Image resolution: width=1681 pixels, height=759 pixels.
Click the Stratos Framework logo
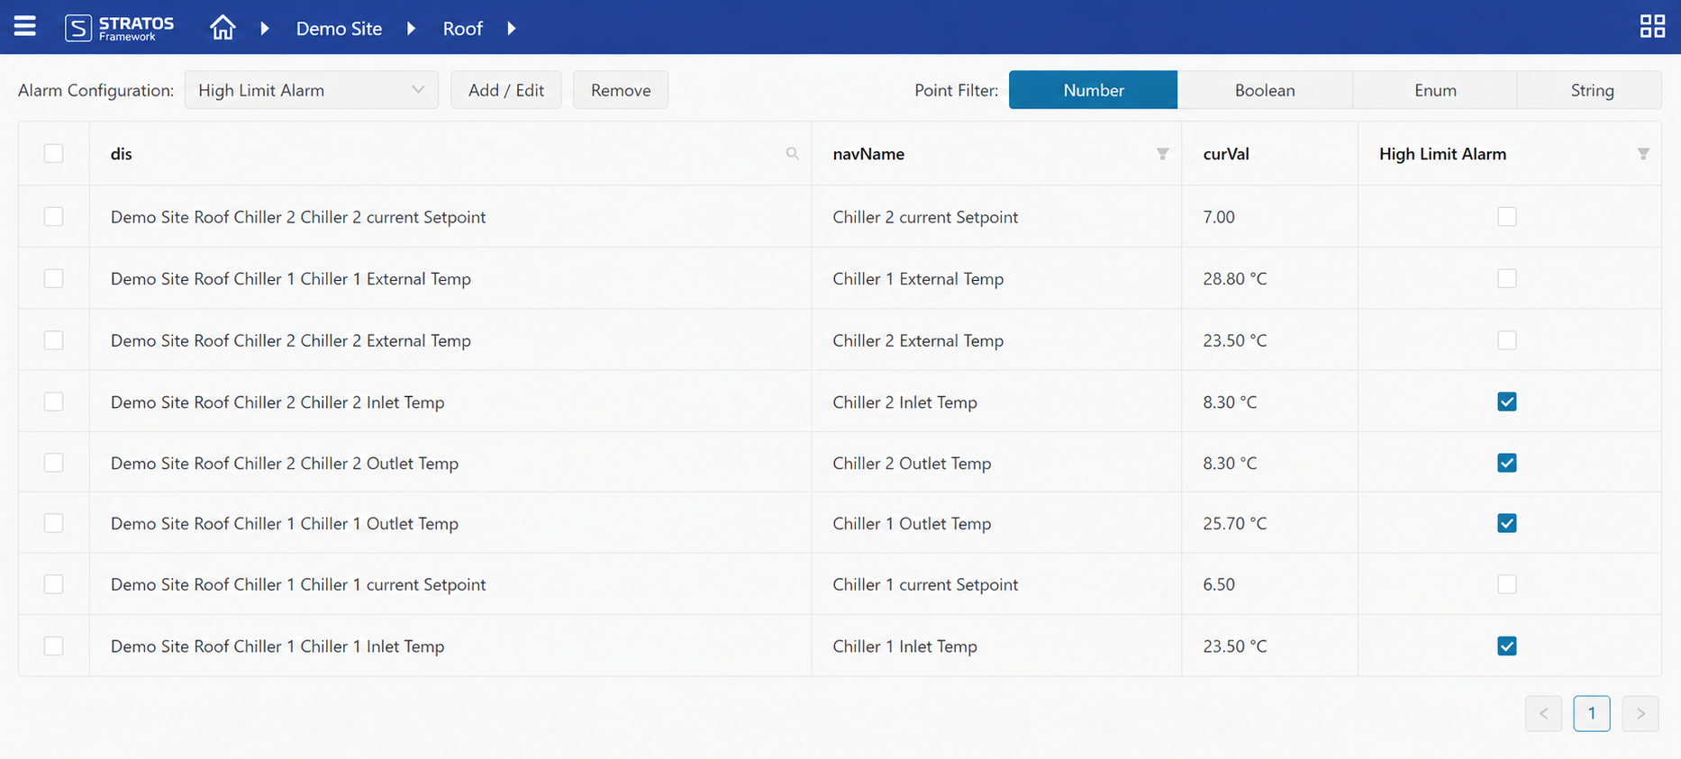click(x=120, y=28)
